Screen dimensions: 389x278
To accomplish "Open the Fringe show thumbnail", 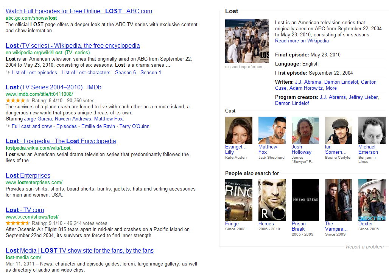I will [238, 200].
